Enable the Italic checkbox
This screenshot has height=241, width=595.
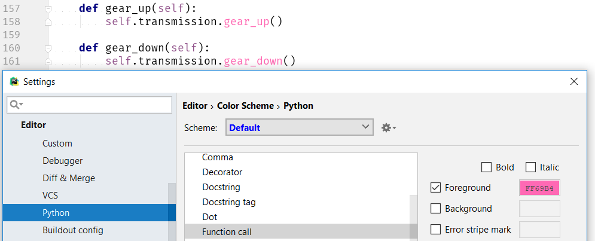pyautogui.click(x=530, y=167)
